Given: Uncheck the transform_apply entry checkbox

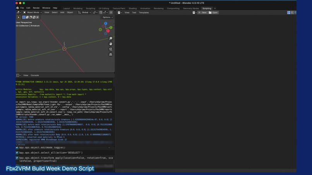Looking at the screenshot, I should (x=17, y=158).
